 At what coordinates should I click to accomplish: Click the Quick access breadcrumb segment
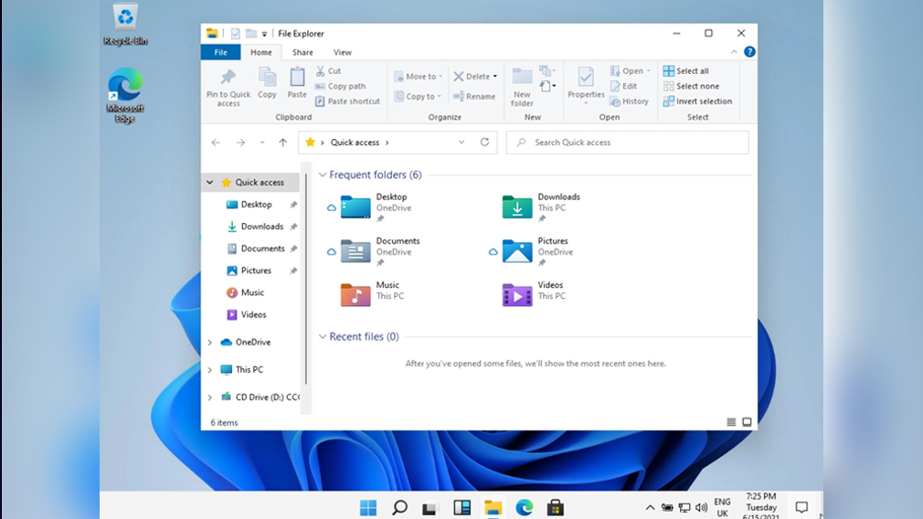355,143
